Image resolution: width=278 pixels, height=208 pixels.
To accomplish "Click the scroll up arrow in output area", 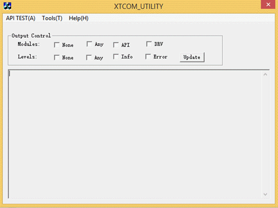I will pos(265,75).
